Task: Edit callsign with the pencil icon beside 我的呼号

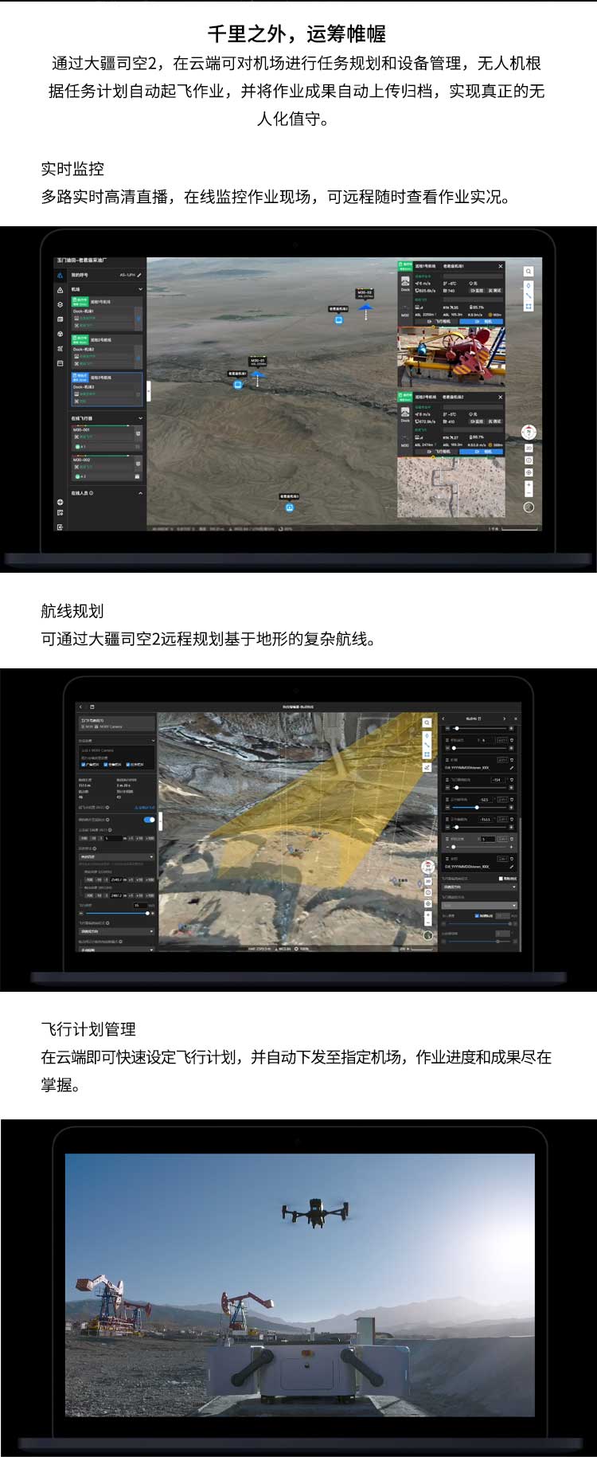Action: (139, 275)
